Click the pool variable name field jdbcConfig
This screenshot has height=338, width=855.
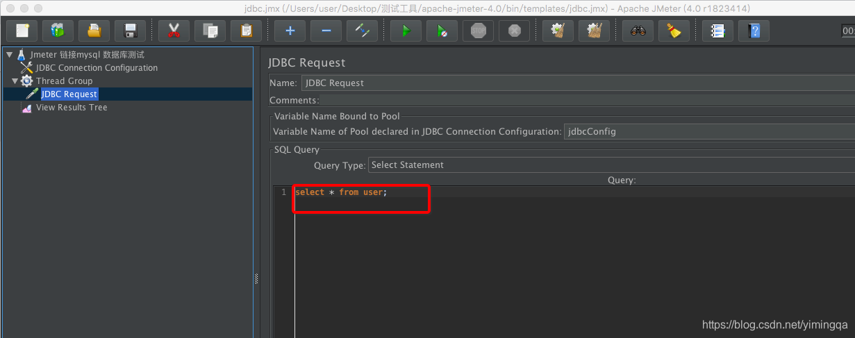point(709,131)
